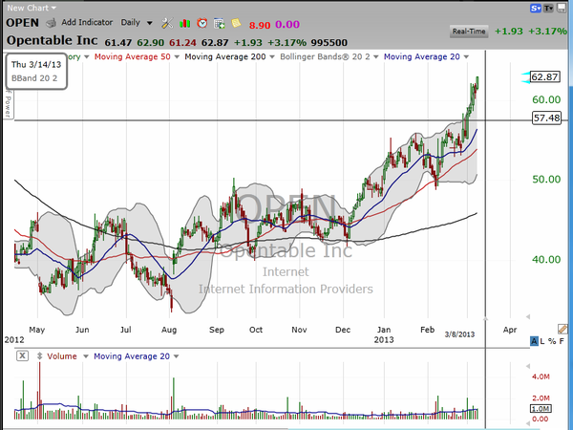Click the OPEN ticker symbol
573x430 pixels.
click(22, 23)
